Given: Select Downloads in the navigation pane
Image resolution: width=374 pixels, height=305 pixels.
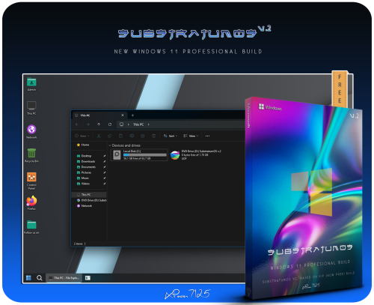Looking at the screenshot, I should (x=86, y=161).
